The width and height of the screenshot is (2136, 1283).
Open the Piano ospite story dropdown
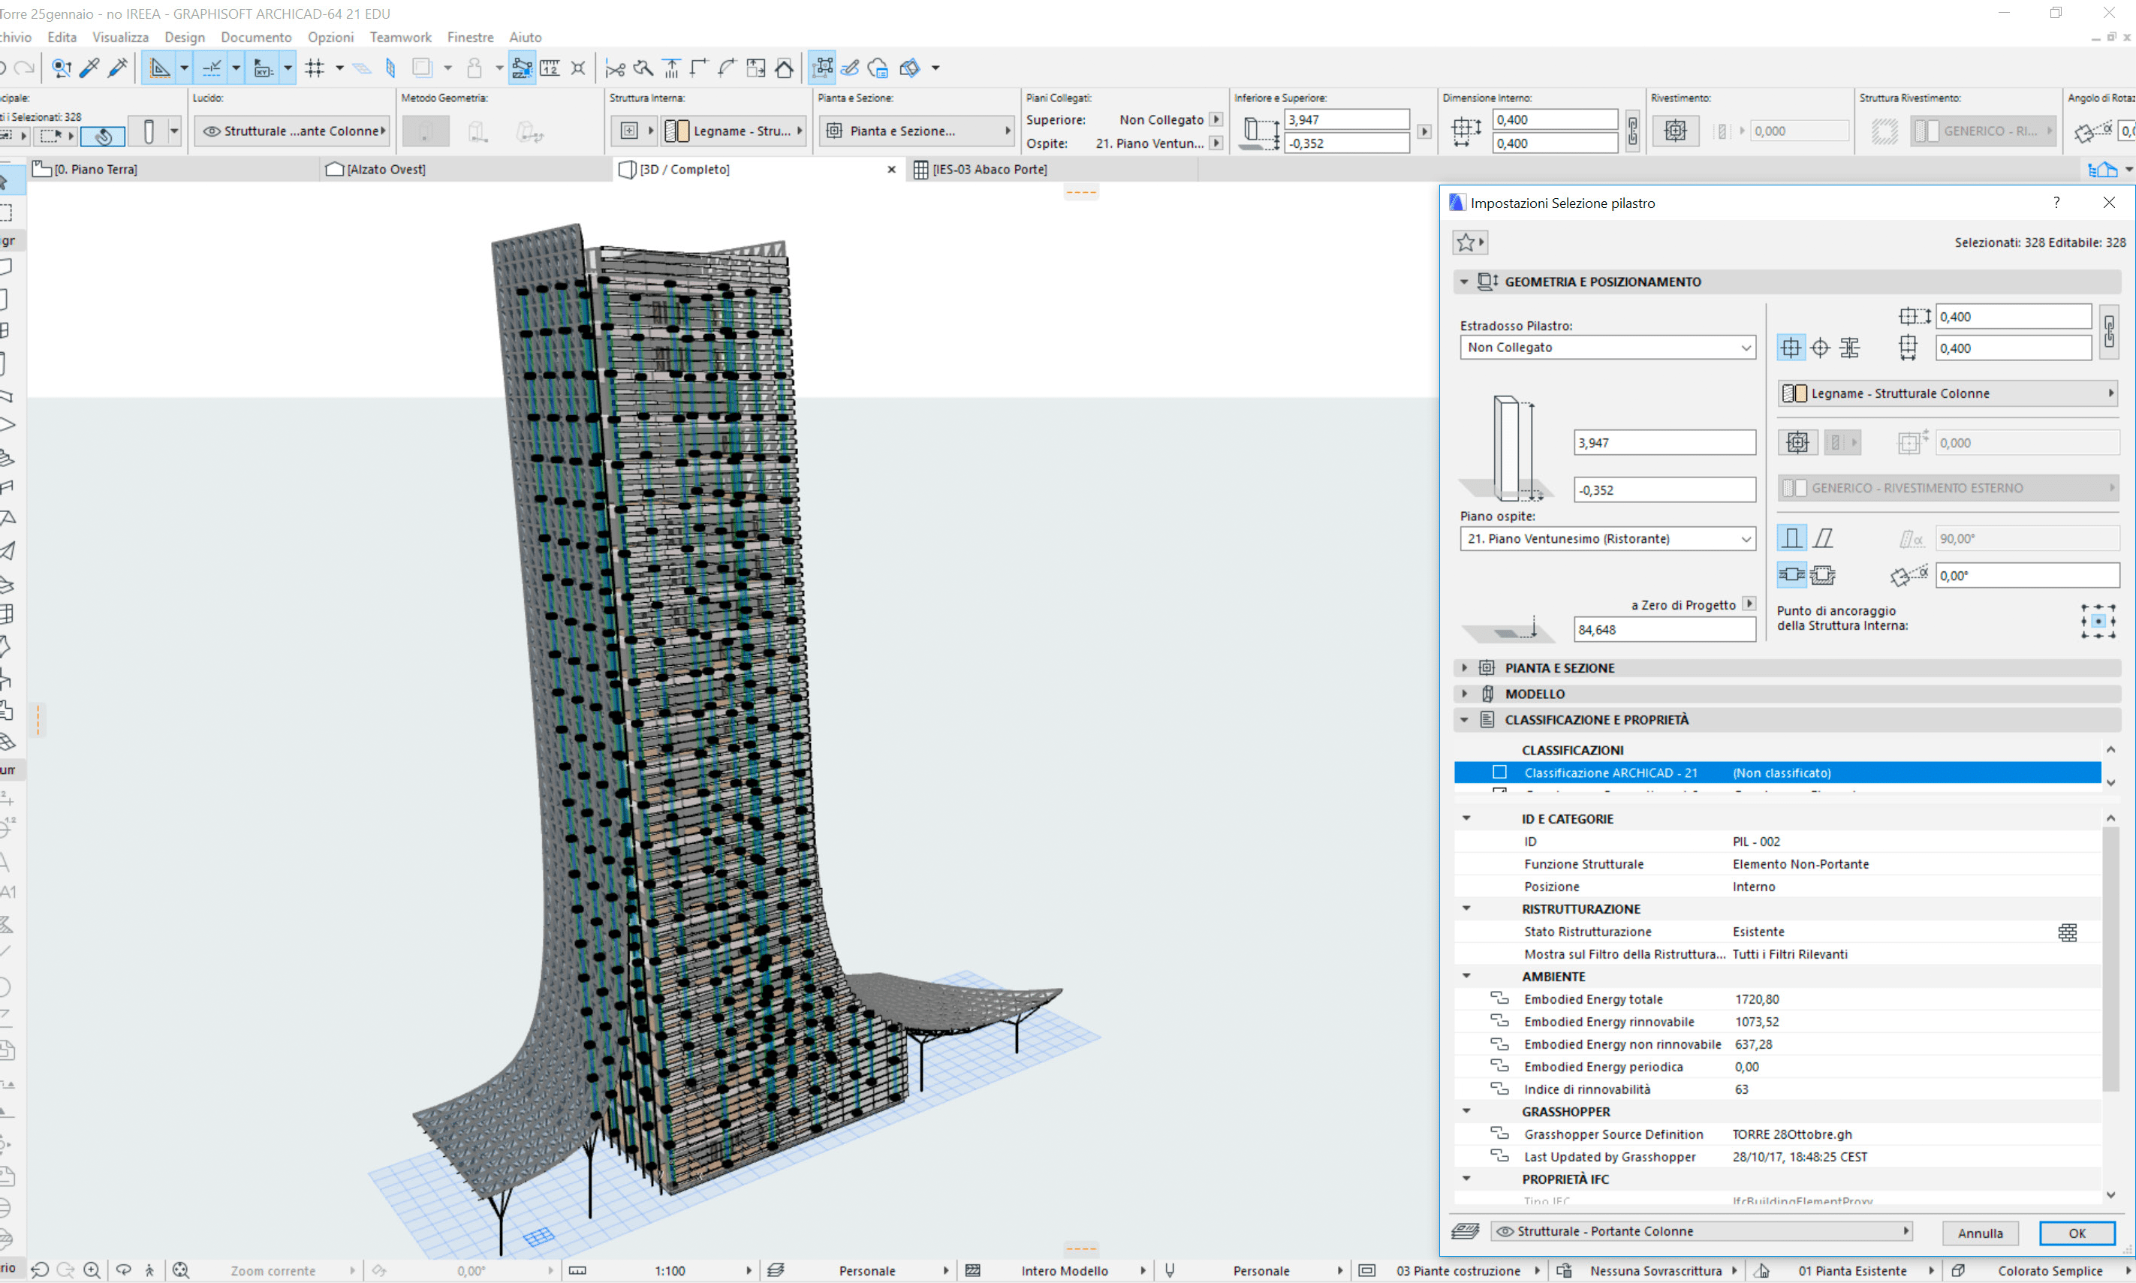click(1608, 538)
